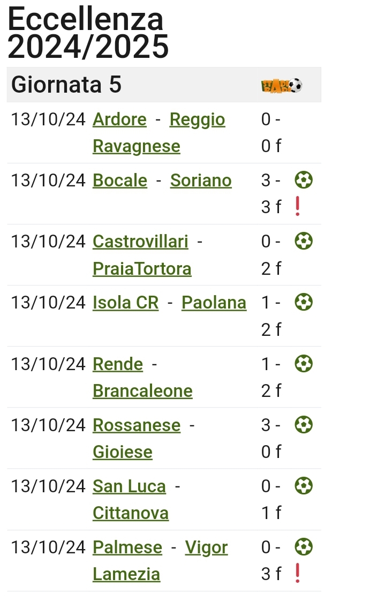385x601 pixels.
Task: Click the ball icon for Rossanese-Gioiese
Action: coord(304,425)
